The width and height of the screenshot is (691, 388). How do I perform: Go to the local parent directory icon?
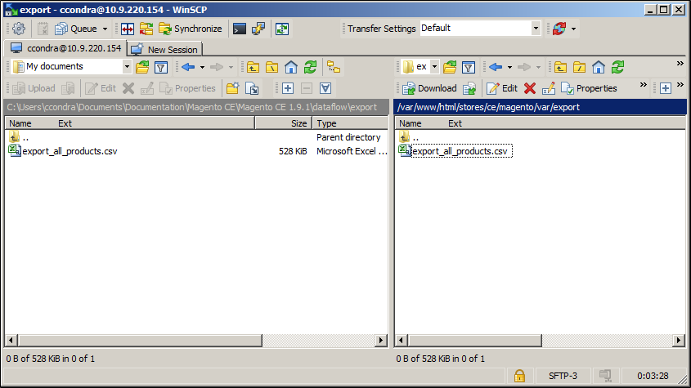(x=253, y=67)
